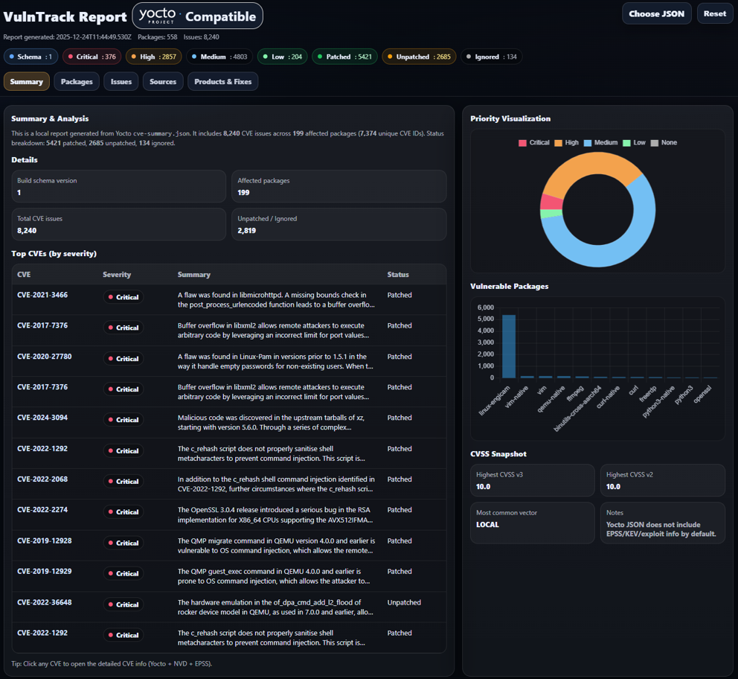Click the Yocto Project Compatible logo badge
738x679 pixels.
pos(198,16)
